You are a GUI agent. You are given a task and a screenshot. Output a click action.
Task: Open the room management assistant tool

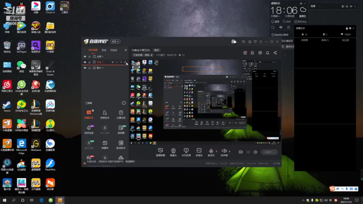pos(105,115)
